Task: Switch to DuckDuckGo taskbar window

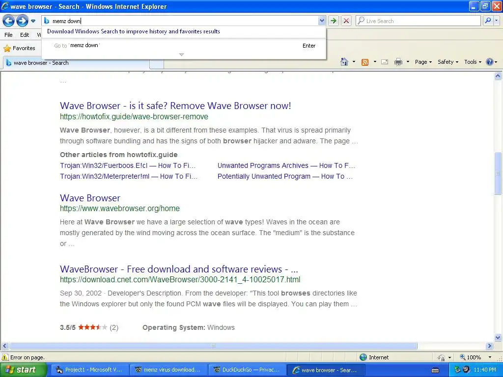Action: [x=247, y=370]
